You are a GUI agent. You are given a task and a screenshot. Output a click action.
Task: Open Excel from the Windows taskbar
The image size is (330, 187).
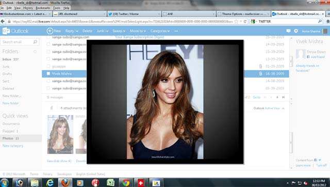click(110, 182)
